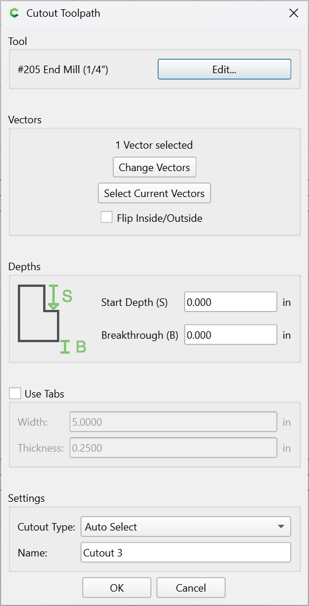Close the Cutout Toolpath dialog
The width and height of the screenshot is (309, 606).
[x=293, y=13]
